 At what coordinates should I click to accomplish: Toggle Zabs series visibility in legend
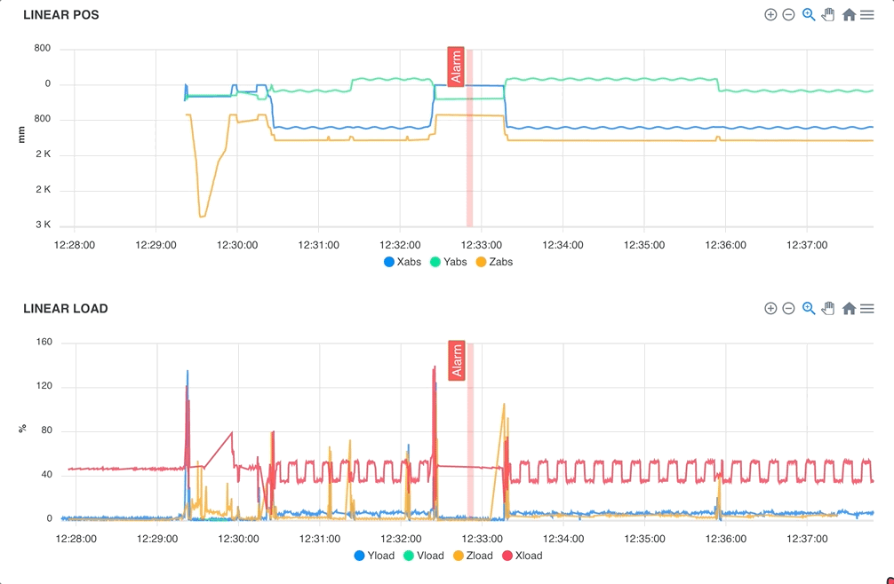tap(495, 262)
